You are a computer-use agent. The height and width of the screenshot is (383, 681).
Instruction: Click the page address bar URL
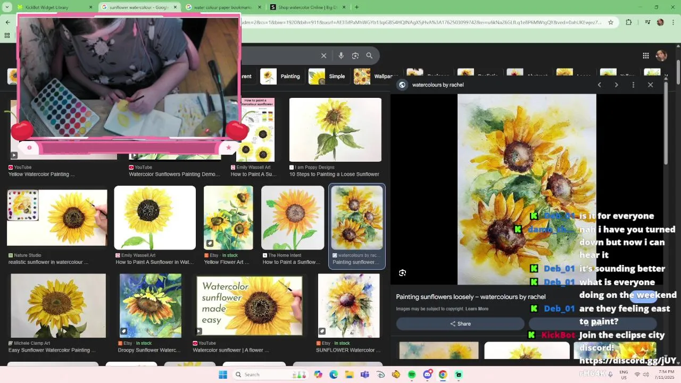pos(421,22)
